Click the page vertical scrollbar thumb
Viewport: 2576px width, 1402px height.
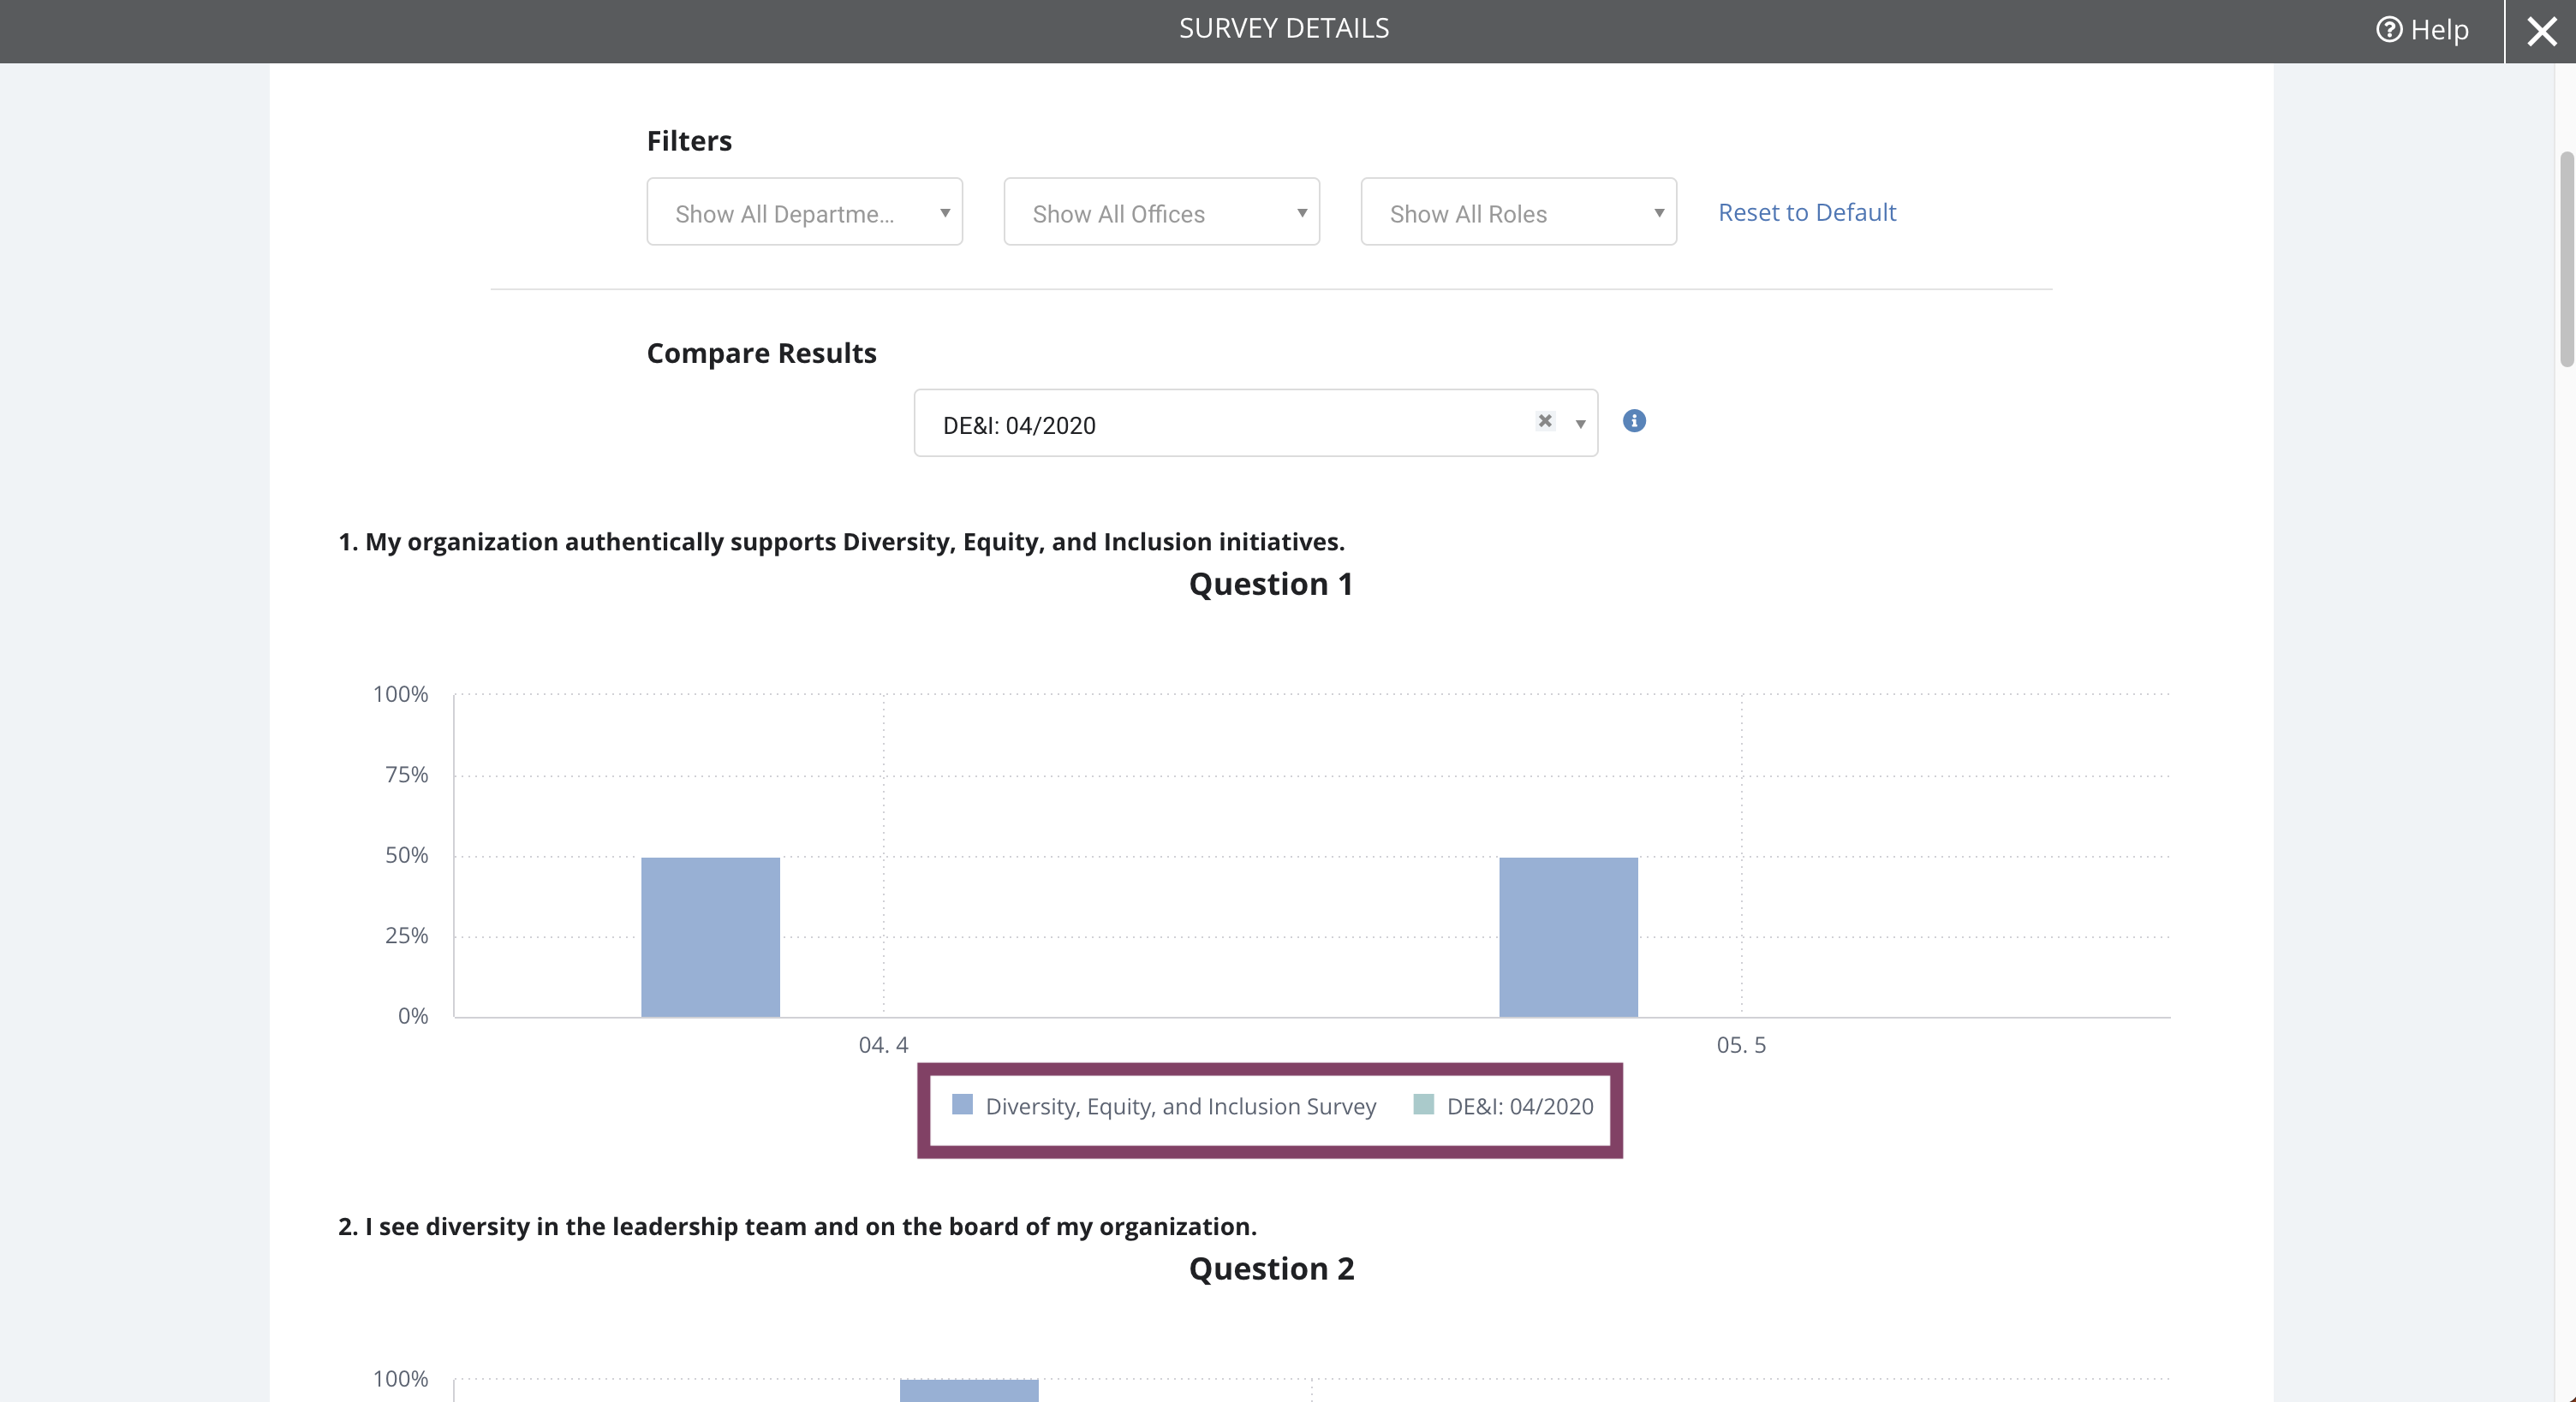tap(2566, 260)
